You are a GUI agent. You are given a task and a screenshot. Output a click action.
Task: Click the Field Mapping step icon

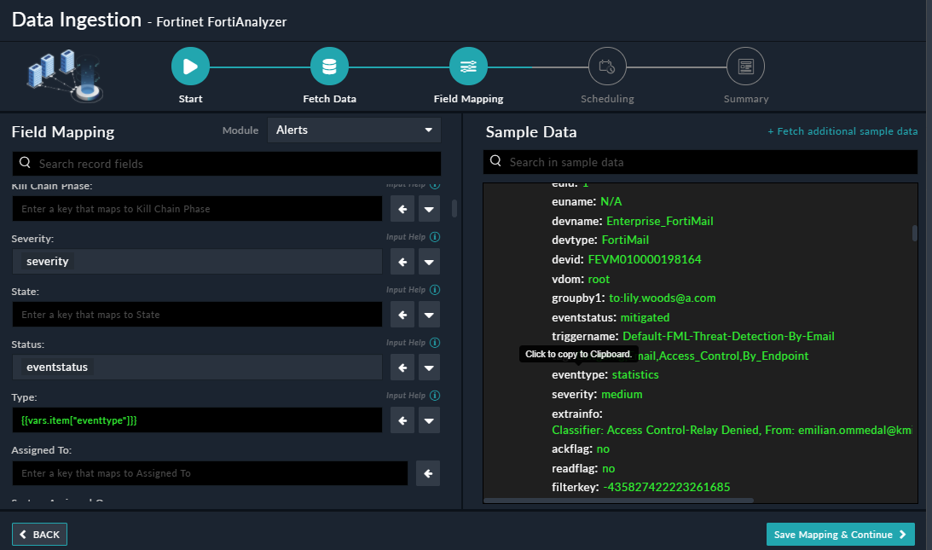click(x=468, y=66)
